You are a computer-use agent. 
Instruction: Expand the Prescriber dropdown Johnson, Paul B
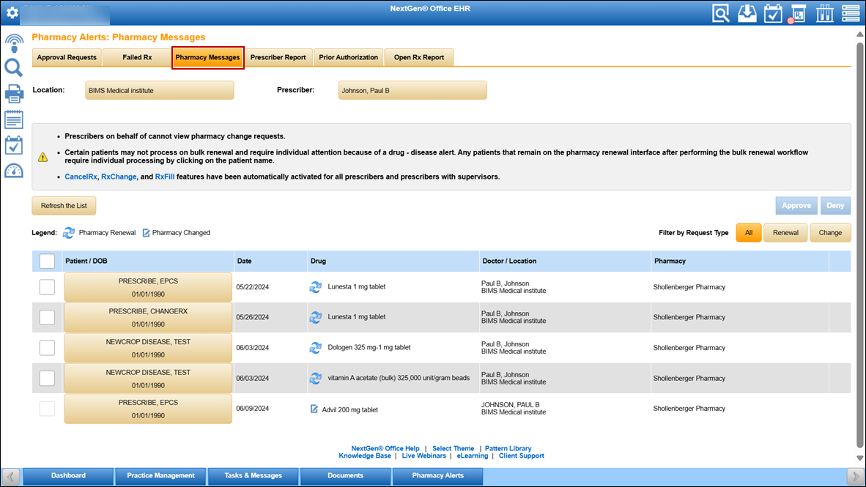(x=412, y=90)
